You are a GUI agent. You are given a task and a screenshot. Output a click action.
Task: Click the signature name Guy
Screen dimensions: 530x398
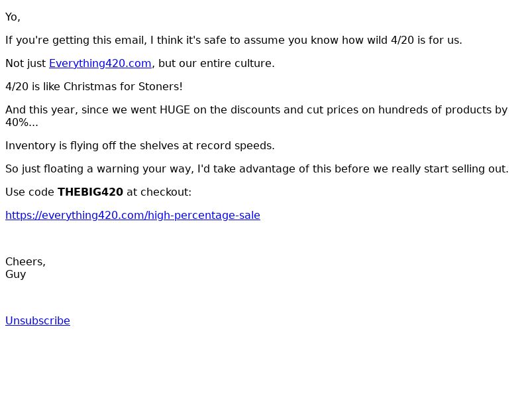(x=15, y=274)
